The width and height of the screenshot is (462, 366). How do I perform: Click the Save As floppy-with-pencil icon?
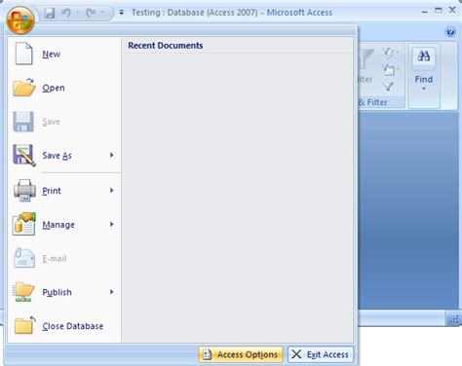[24, 156]
